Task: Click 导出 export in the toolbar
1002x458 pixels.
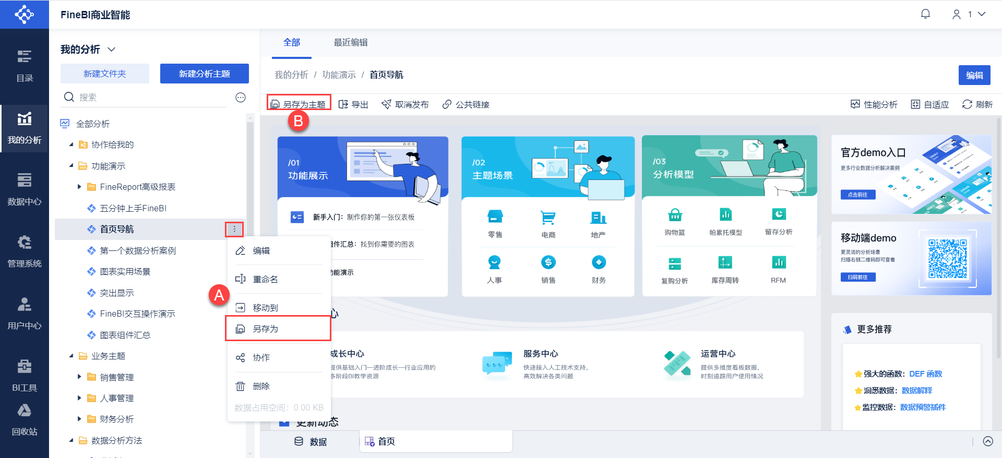Action: pyautogui.click(x=353, y=104)
